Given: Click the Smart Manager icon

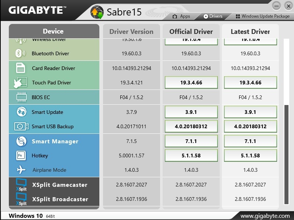Looking at the screenshot, I should click(21, 141).
